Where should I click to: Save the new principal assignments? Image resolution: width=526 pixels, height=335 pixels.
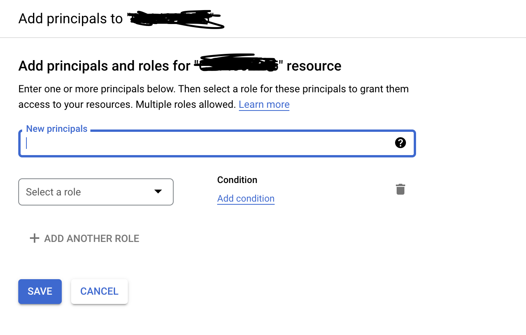click(x=40, y=291)
